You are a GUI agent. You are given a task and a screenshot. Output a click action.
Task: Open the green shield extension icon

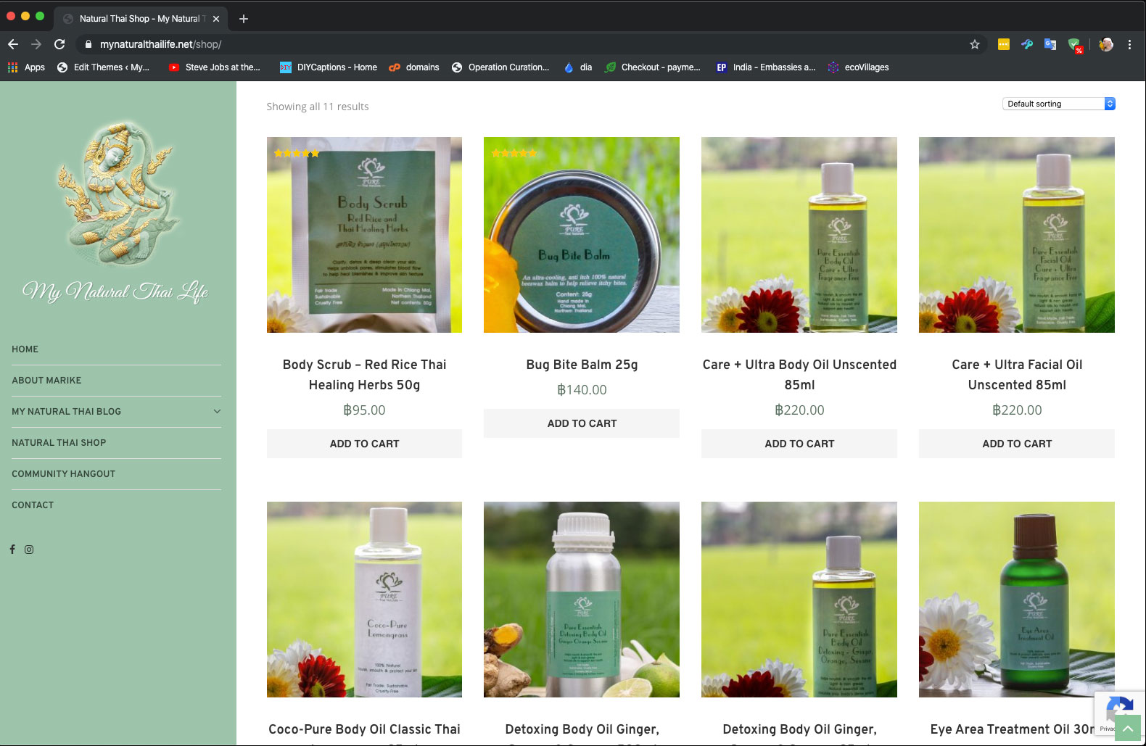click(1075, 45)
